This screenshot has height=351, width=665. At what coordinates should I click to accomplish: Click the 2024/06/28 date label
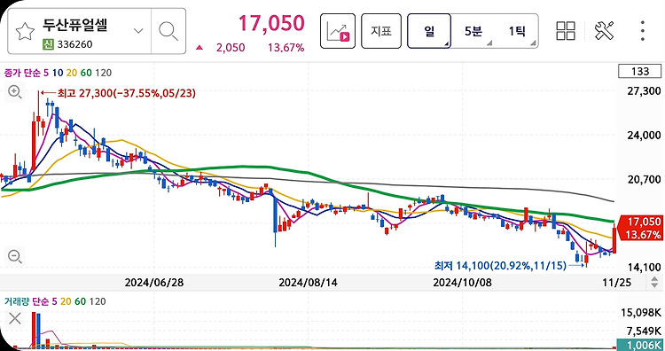(154, 283)
